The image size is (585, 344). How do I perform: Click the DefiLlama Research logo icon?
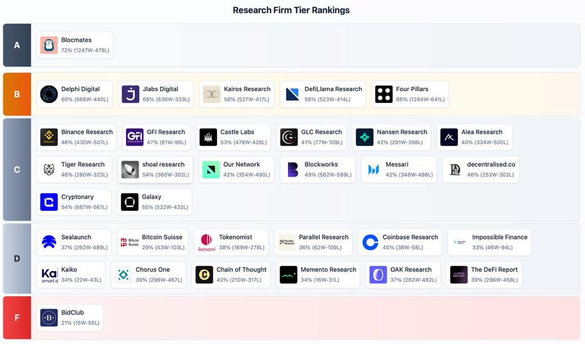292,94
